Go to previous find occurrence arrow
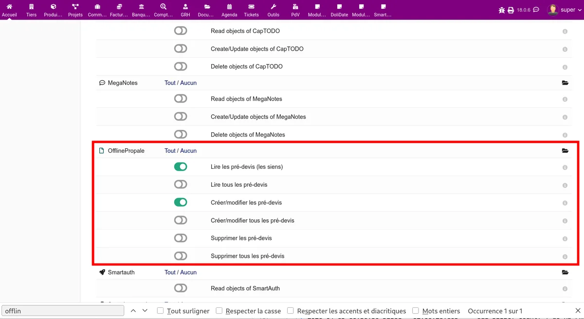Viewport: 584px width, 319px height. [x=133, y=311]
